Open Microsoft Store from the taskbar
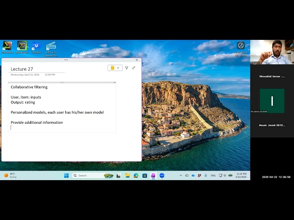The height and width of the screenshot is (220, 294). (145, 176)
